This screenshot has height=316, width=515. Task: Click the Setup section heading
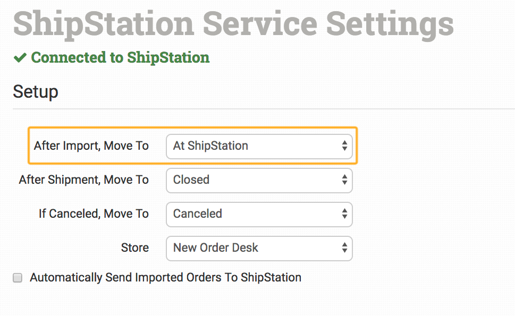[36, 91]
